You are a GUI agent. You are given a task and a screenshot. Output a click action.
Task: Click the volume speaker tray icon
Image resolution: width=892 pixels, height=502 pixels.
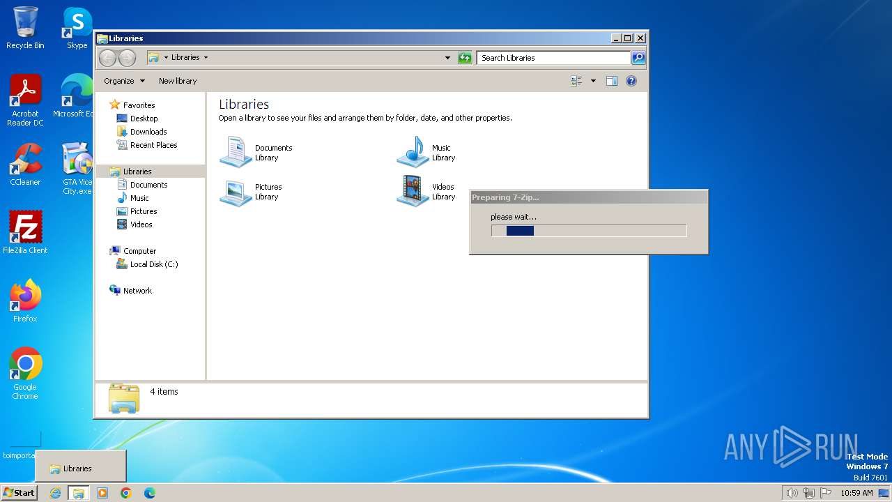tap(792, 493)
